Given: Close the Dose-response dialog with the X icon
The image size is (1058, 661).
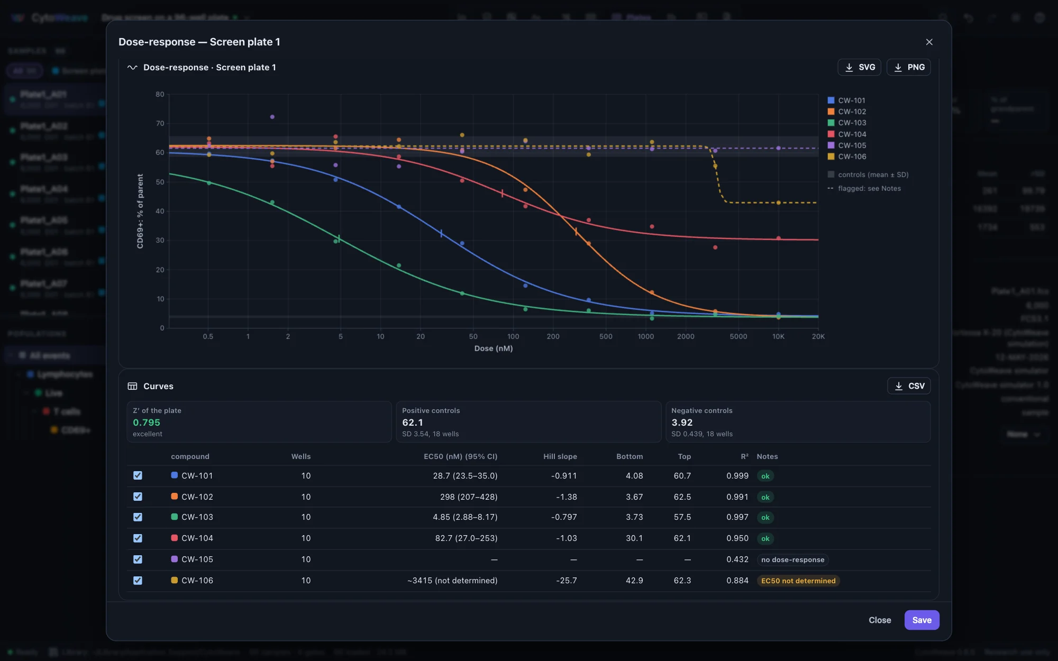Looking at the screenshot, I should pyautogui.click(x=929, y=42).
